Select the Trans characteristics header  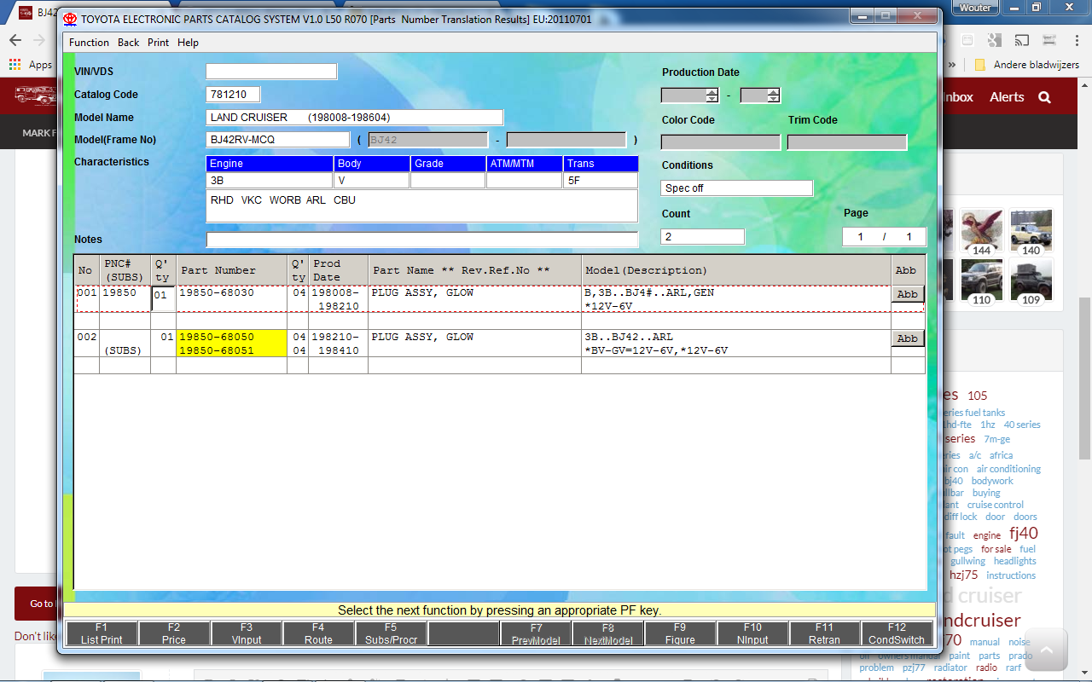tap(601, 164)
